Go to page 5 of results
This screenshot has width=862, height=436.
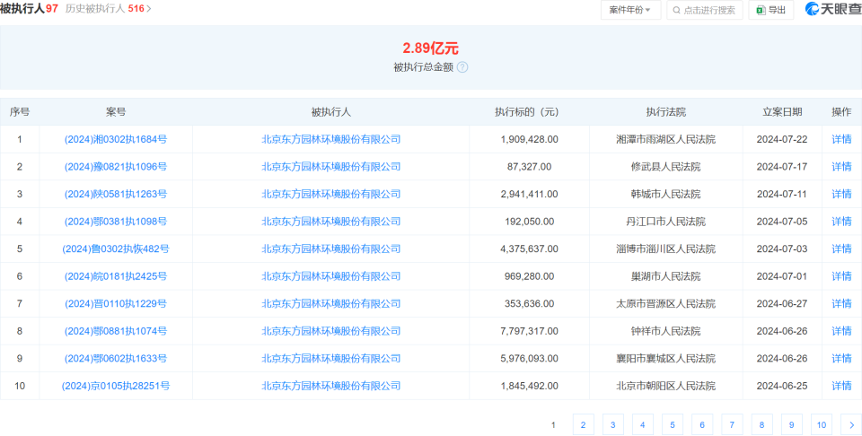tap(673, 425)
